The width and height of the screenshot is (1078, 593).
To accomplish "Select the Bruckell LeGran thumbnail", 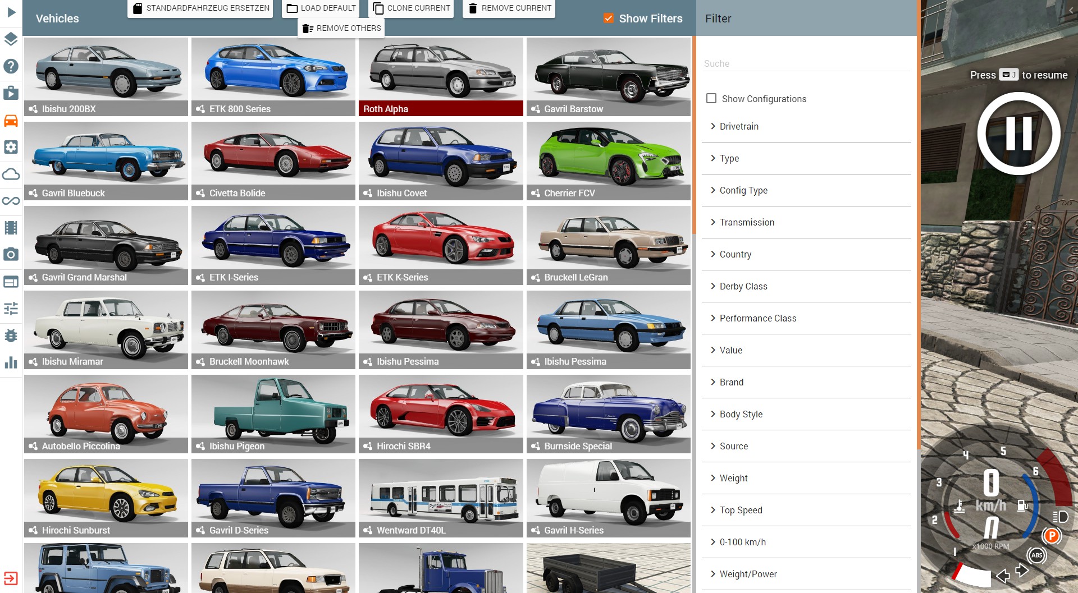I will pyautogui.click(x=609, y=245).
